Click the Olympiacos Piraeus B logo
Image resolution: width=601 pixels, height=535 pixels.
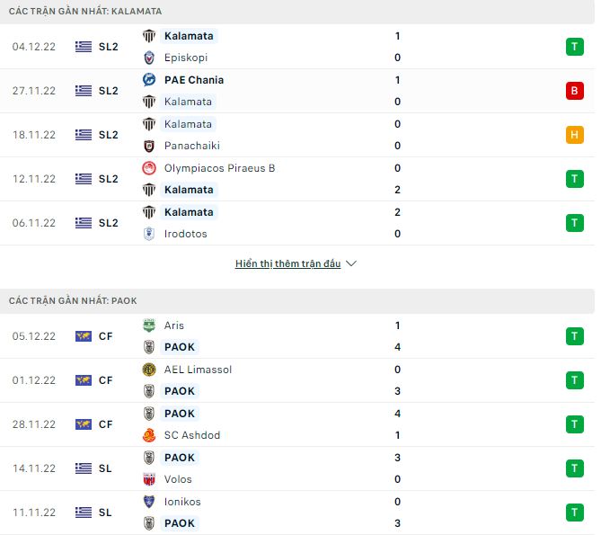(x=149, y=168)
